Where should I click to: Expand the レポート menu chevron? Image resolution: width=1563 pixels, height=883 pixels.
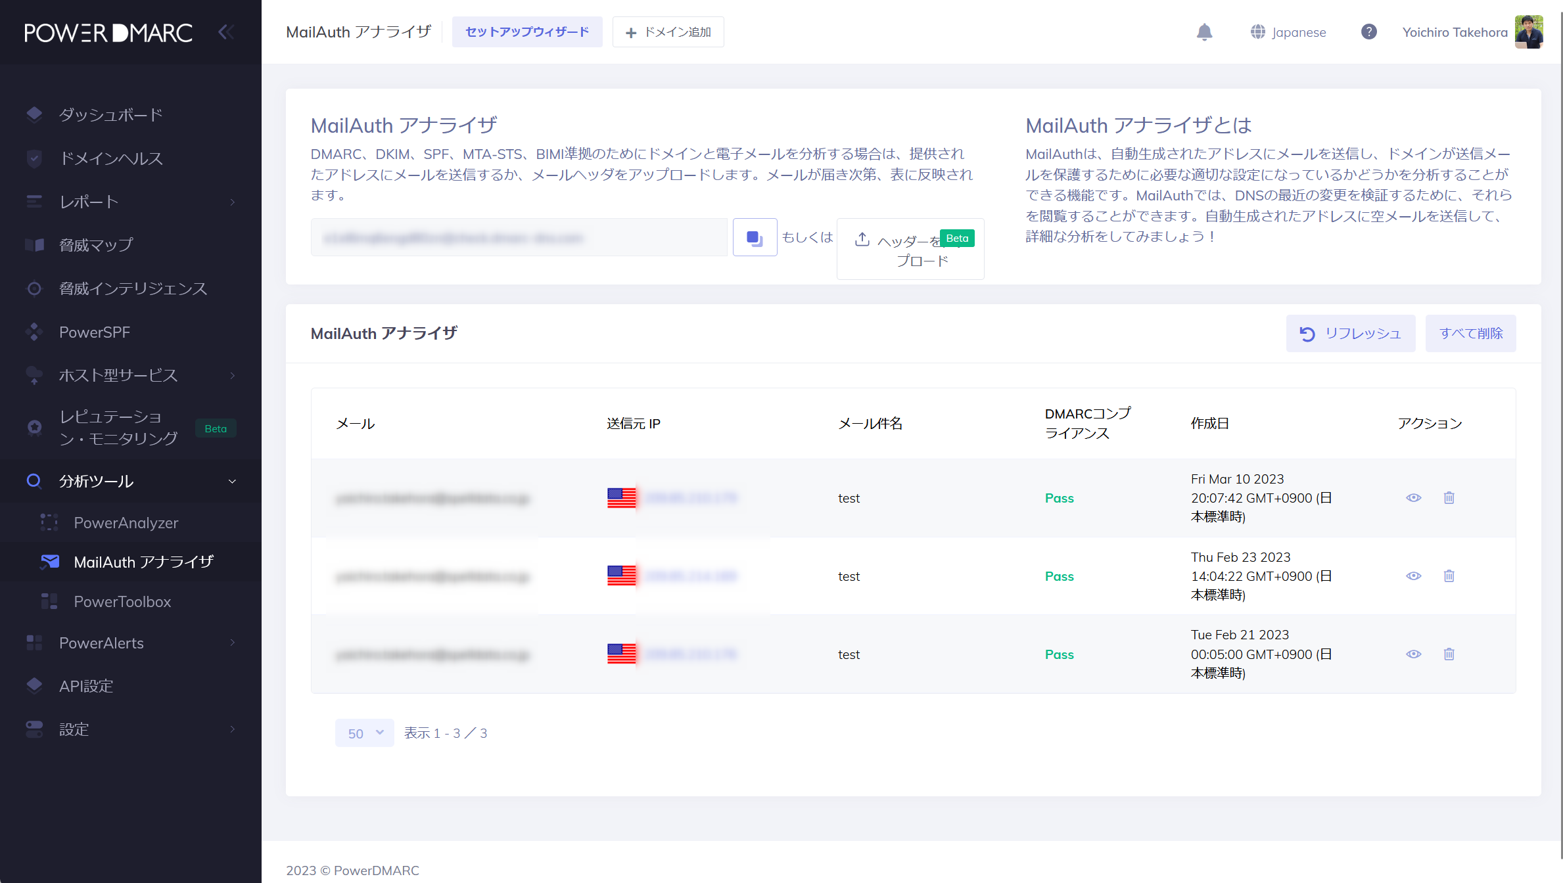232,202
